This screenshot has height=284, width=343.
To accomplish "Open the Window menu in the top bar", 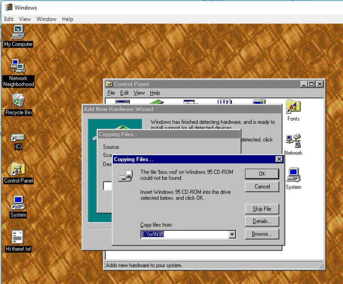I will tap(46, 19).
